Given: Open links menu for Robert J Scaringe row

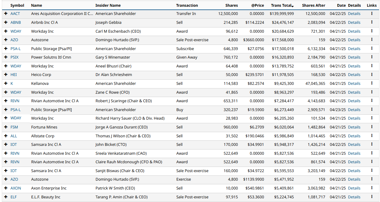Looking at the screenshot, I should coord(372,101).
